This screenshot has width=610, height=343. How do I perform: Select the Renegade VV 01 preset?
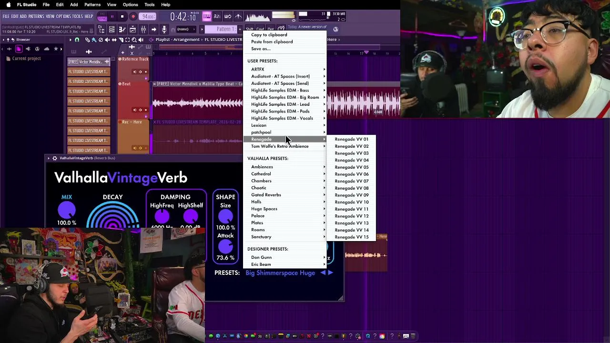click(x=352, y=139)
